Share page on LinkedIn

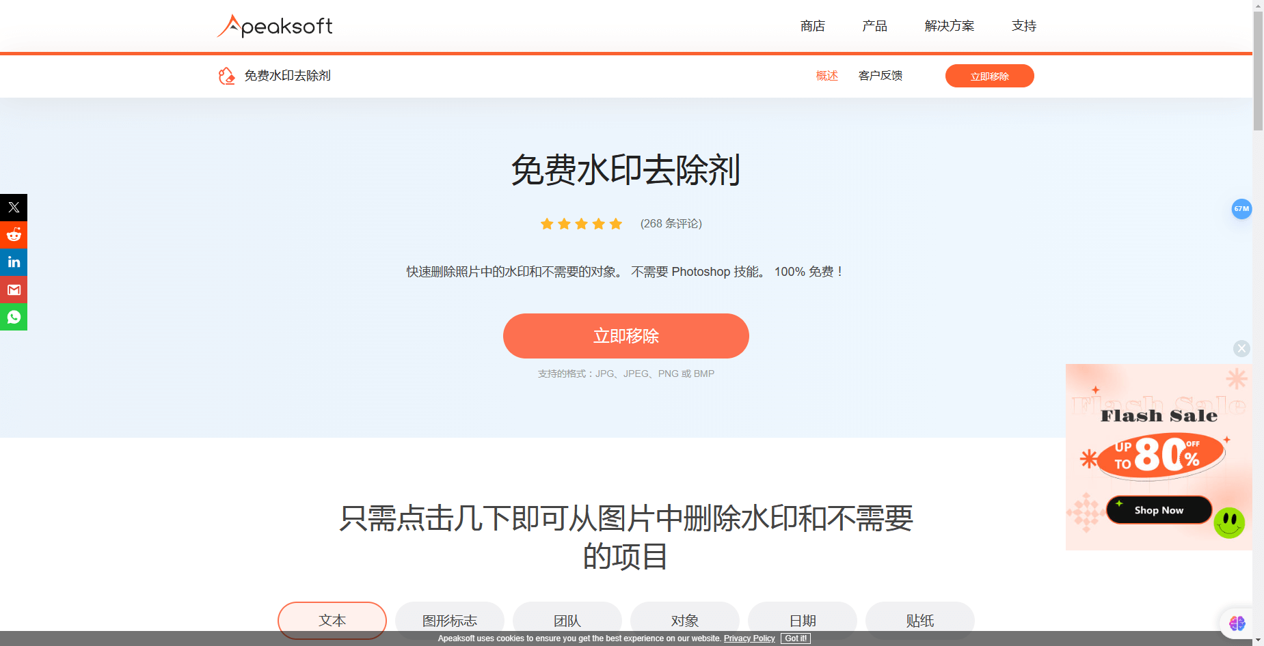point(14,262)
